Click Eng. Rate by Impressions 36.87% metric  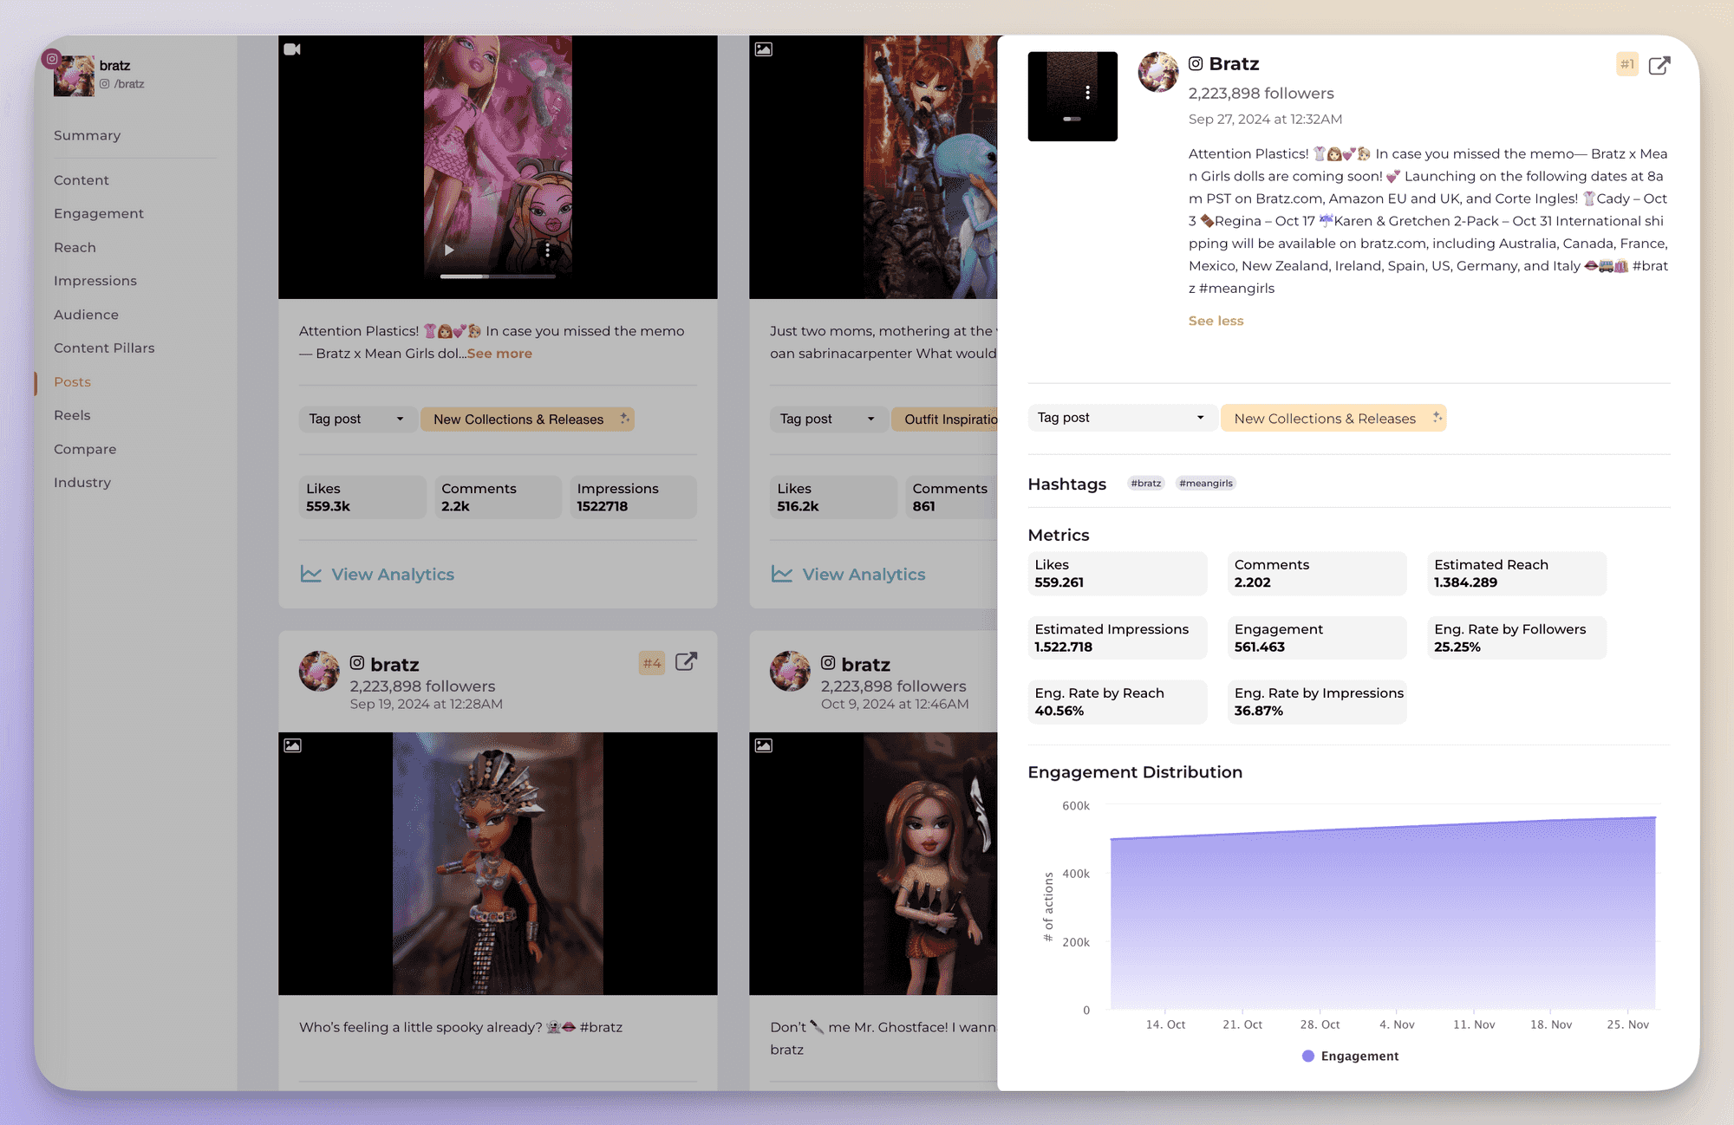point(1317,701)
